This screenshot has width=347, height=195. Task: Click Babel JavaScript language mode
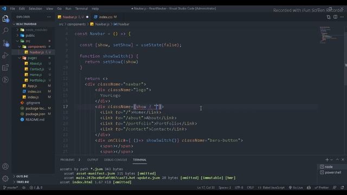tap(271, 188)
